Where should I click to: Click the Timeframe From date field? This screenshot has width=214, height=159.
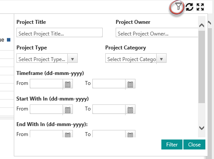click(46, 84)
